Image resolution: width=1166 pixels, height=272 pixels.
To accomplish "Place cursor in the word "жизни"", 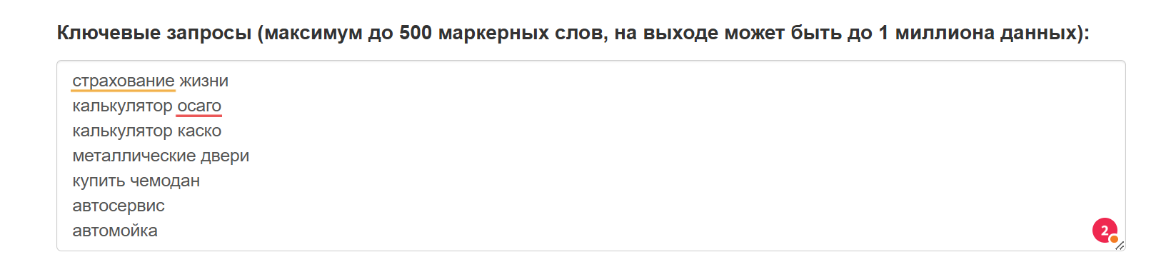I will pos(203,81).
